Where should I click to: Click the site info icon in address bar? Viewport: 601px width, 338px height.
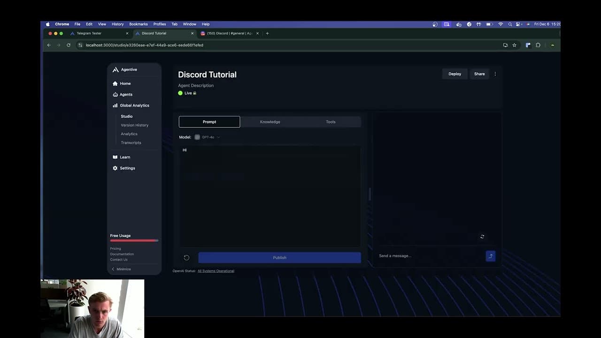point(80,45)
